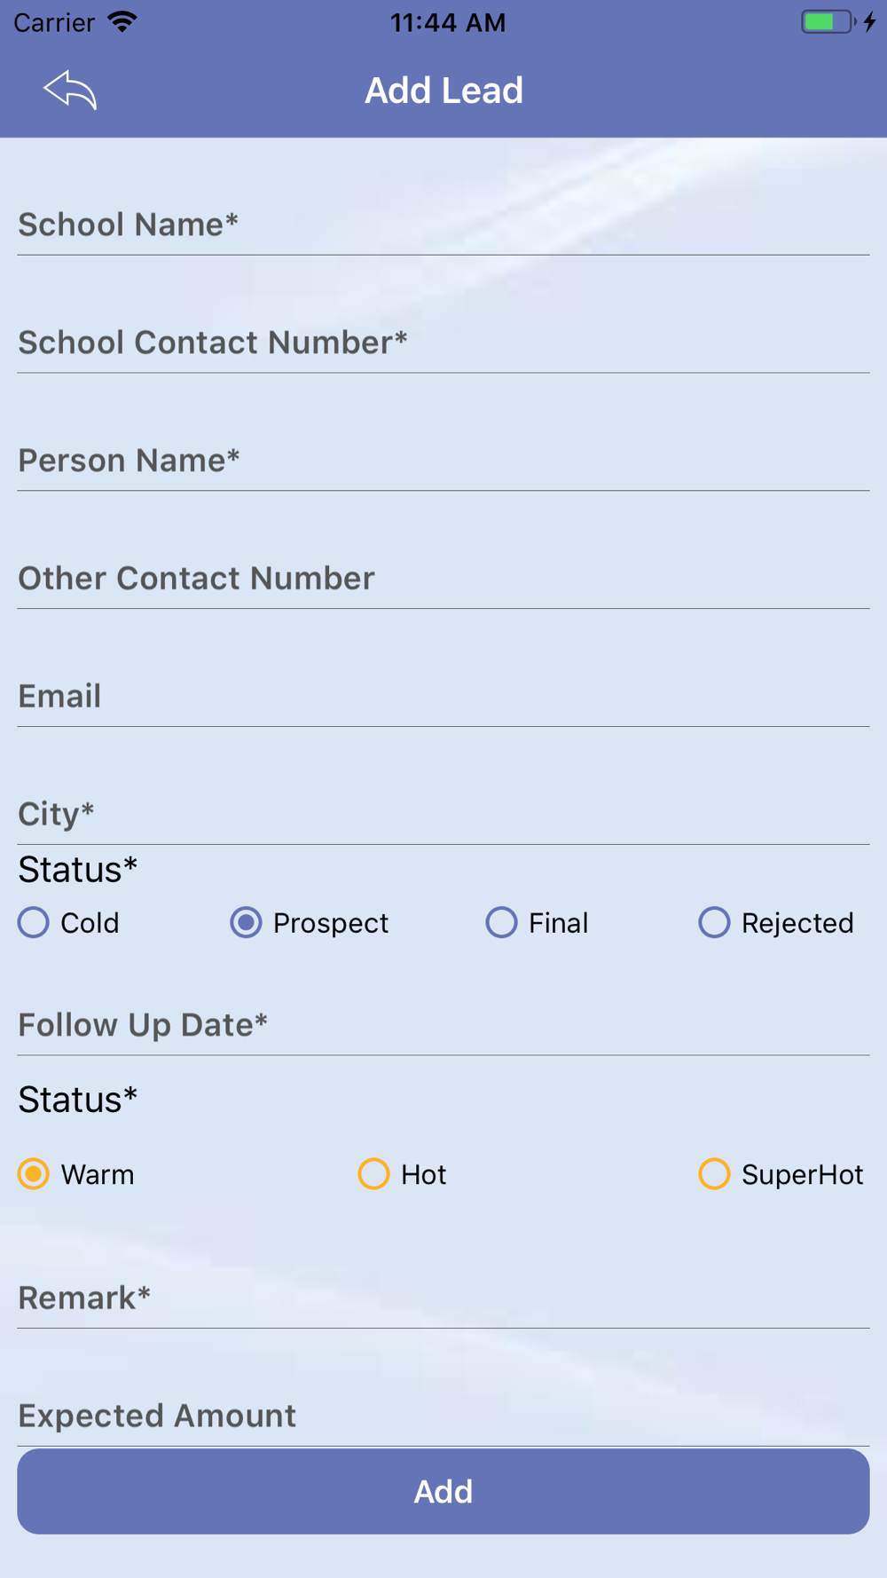Select the SuperHot radio button
Viewport: 887px width, 1578px height.
[714, 1173]
